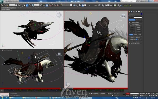Toggle the Percent Snap icon
The width and height of the screenshot is (158, 99).
(55, 5)
